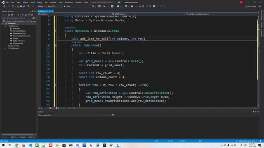Select the Solution 'GridPanelSolution' node

19,21
